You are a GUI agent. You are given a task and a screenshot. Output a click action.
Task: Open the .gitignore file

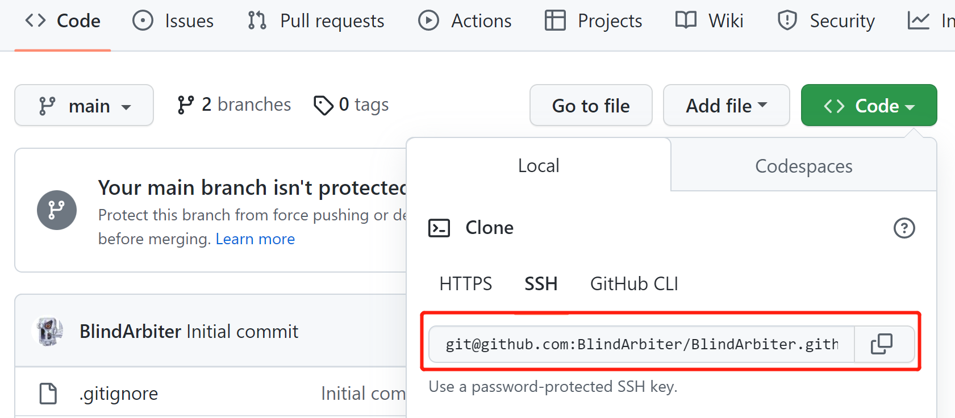point(119,394)
